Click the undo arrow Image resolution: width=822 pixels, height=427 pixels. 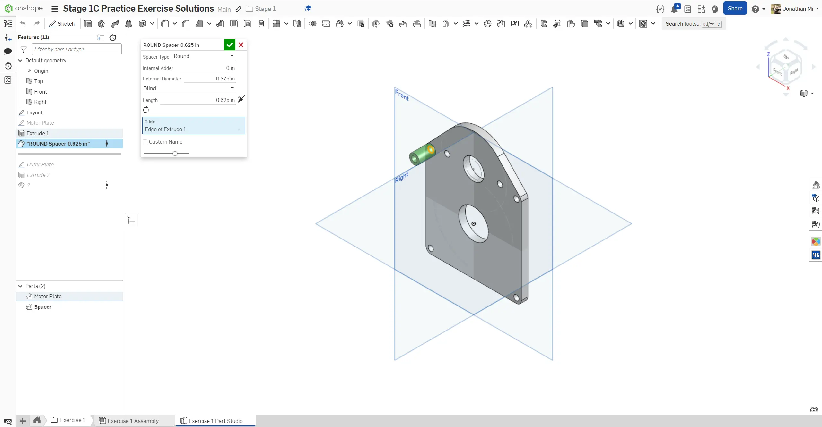(23, 24)
